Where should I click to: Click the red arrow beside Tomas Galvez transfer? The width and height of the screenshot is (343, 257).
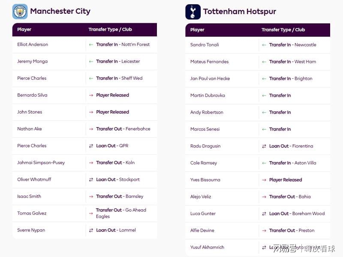[x=91, y=213]
